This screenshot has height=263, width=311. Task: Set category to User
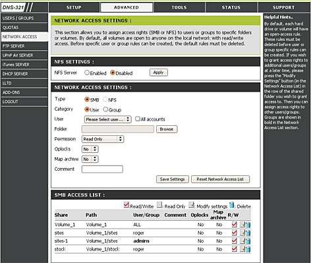(x=87, y=109)
